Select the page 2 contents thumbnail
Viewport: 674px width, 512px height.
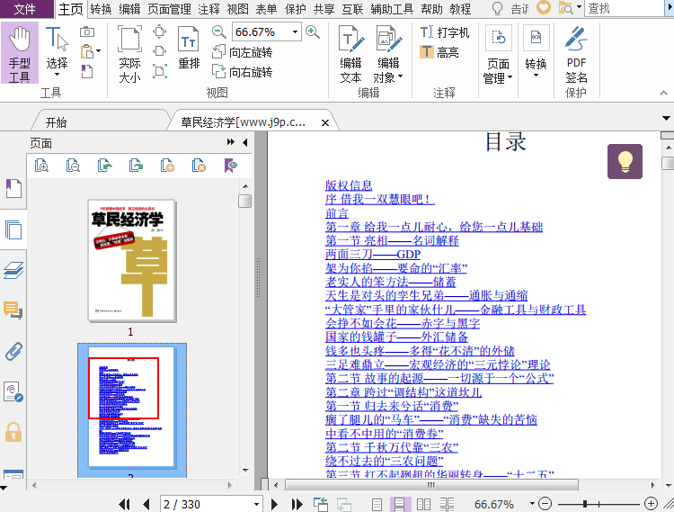tap(132, 409)
